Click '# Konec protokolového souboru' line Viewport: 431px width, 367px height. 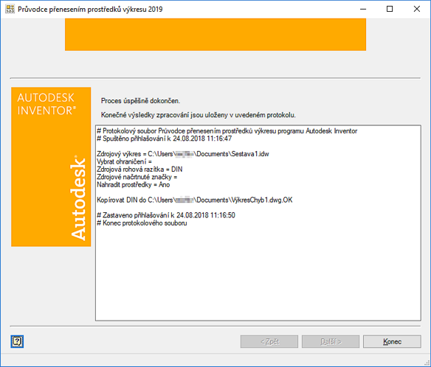(x=142, y=223)
